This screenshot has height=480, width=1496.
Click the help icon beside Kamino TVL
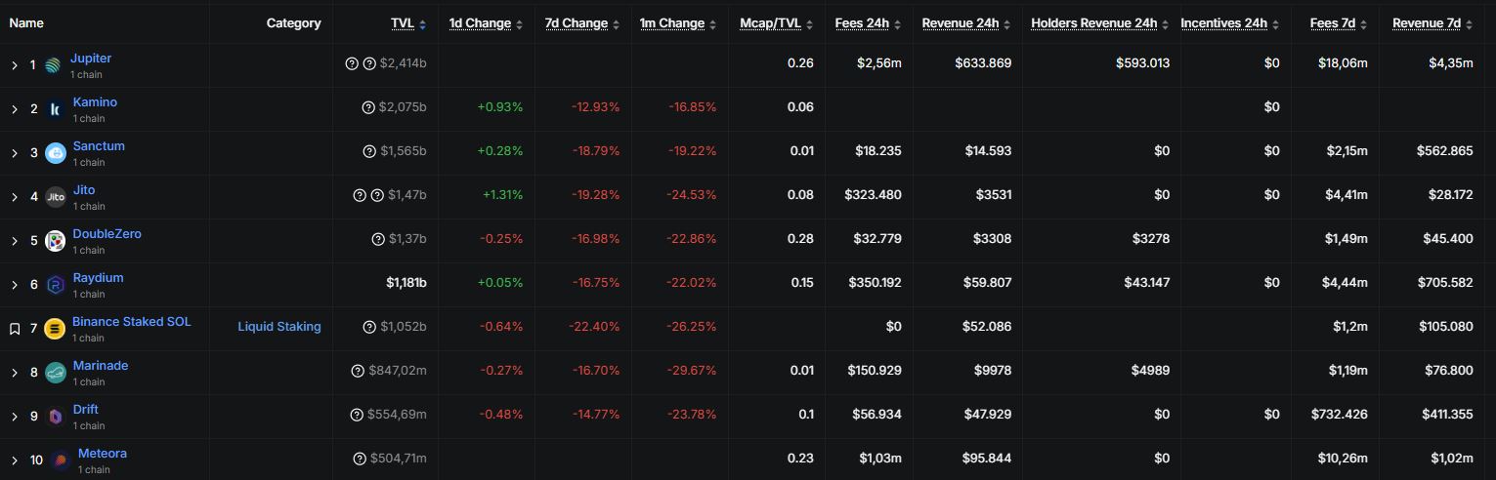368,107
